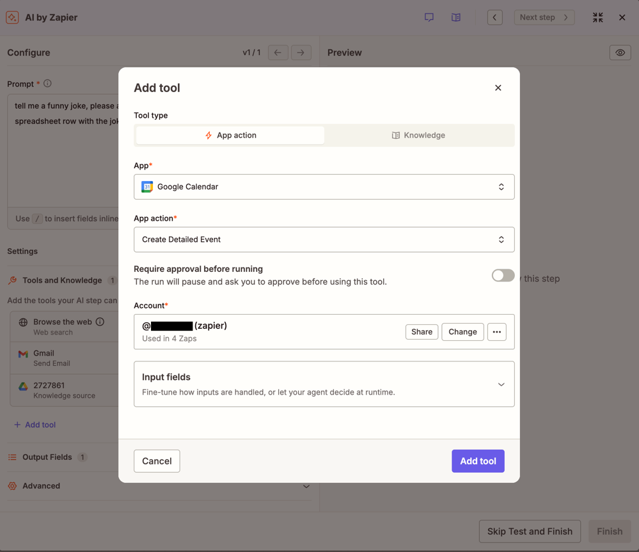
Task: Click next version arrow in Configure
Action: tap(301, 52)
